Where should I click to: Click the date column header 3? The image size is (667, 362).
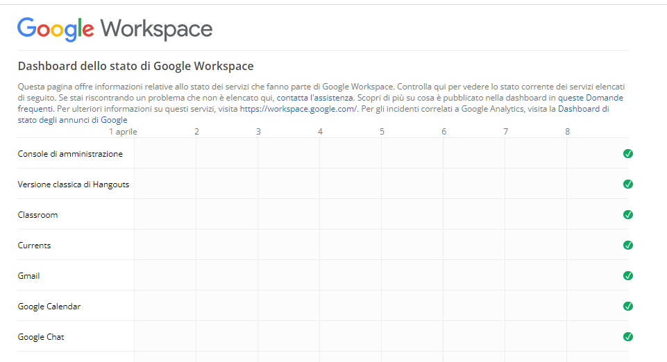tap(258, 132)
